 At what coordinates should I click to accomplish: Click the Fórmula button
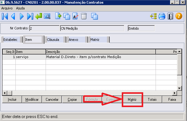(92, 100)
